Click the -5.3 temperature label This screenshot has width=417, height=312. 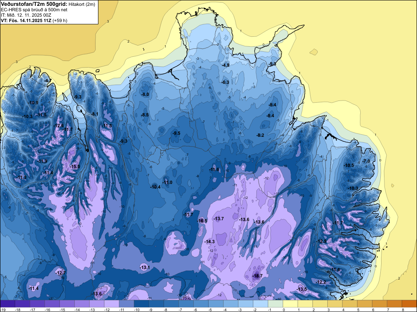[x=272, y=64]
